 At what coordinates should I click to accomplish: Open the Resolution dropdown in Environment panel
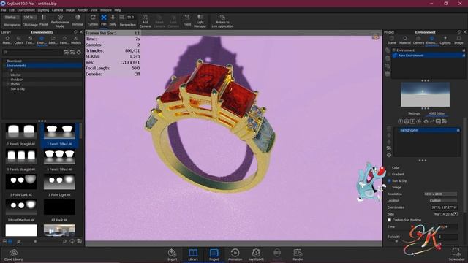[441, 194]
